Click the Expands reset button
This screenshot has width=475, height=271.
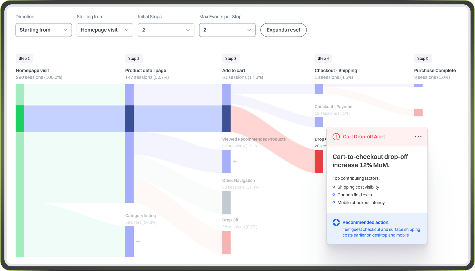point(283,30)
